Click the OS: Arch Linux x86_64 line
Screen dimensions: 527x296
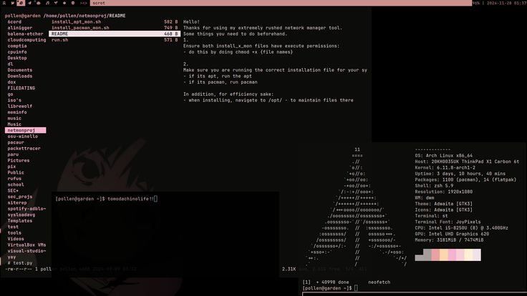(x=444, y=156)
